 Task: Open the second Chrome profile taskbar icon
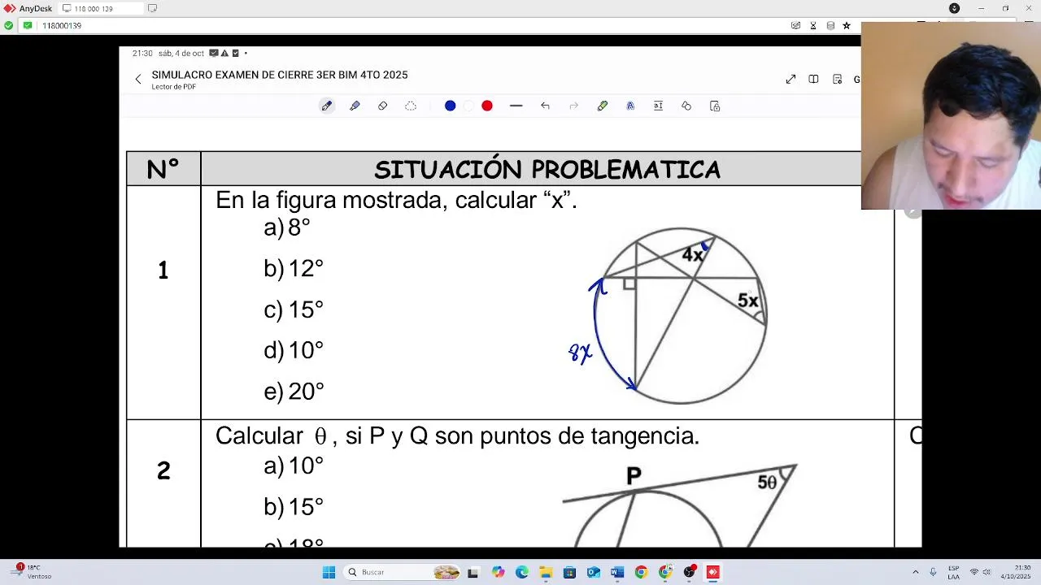coord(665,572)
